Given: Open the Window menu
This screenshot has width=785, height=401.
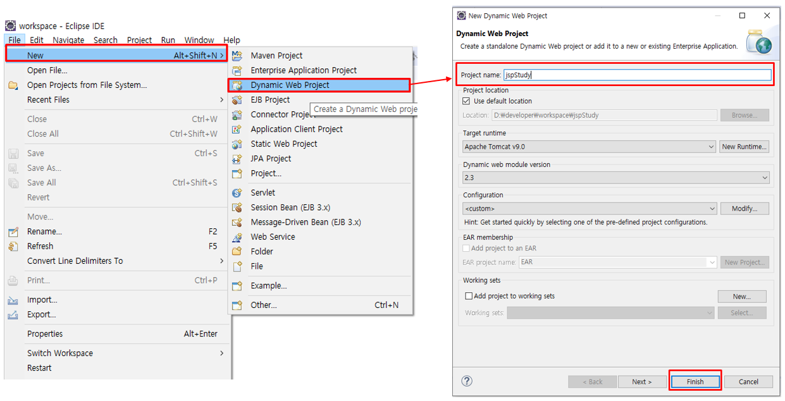Looking at the screenshot, I should (199, 40).
